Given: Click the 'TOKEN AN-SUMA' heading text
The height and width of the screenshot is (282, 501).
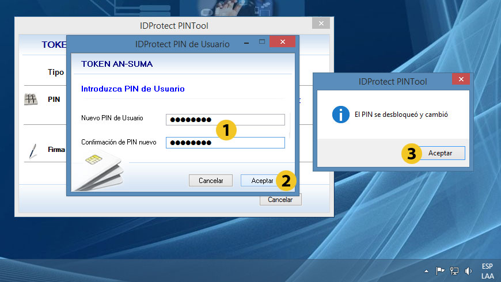Looking at the screenshot, I should [117, 64].
